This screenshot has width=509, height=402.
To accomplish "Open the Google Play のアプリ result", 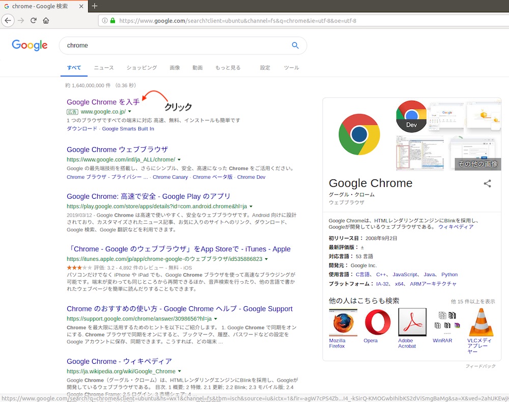I will coord(148,196).
